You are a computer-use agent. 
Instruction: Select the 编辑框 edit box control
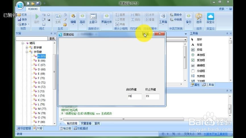(198, 66)
